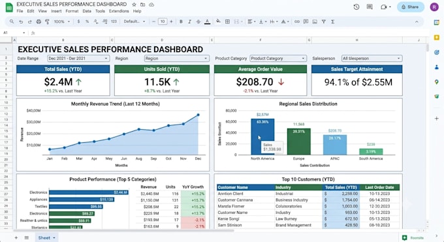Decrease font size with minus button
444x242 pixels.
coord(153,22)
